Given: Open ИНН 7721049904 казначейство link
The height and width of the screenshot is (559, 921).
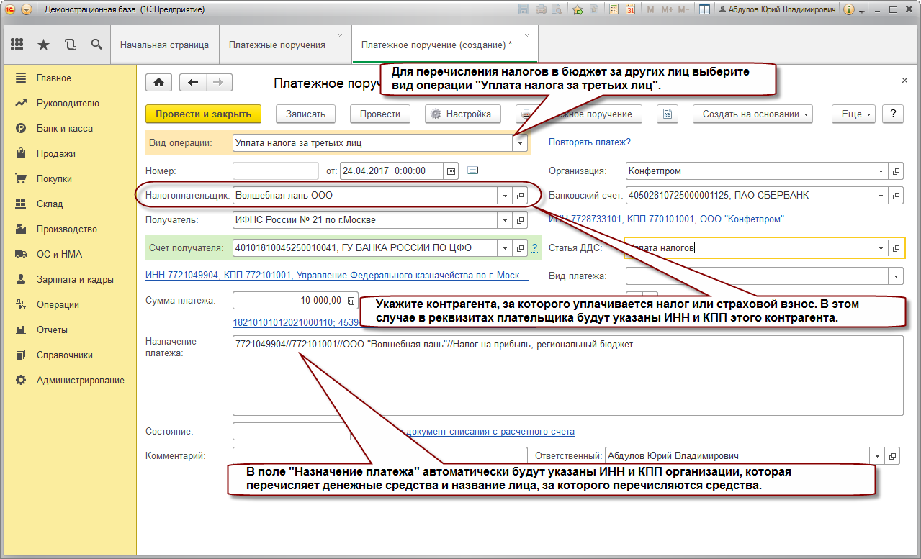Looking at the screenshot, I should [337, 275].
